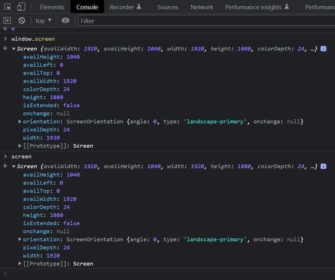This screenshot has height=280, width=335.
Task: Toggle the device toolbar icon
Action: coord(21,7)
